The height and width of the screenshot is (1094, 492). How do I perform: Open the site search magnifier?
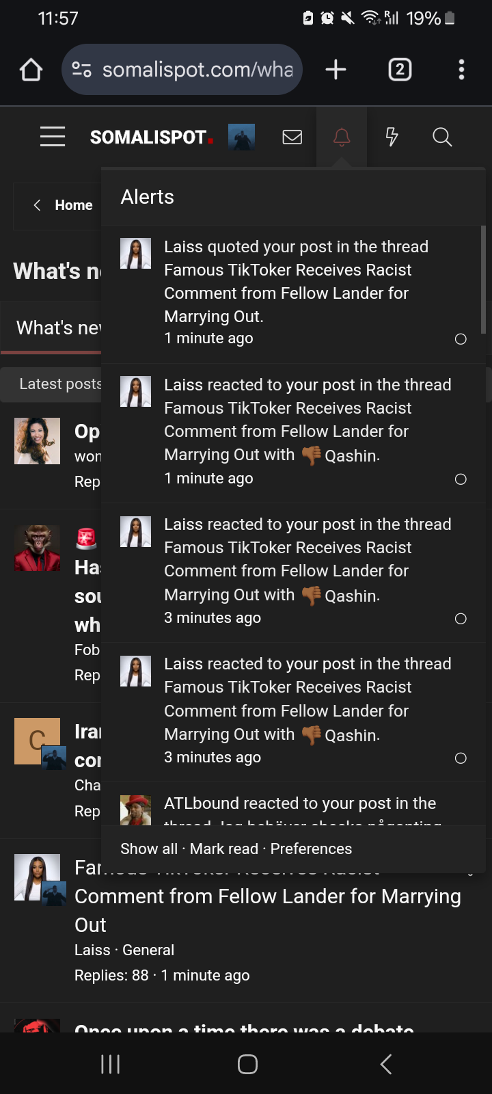point(442,137)
